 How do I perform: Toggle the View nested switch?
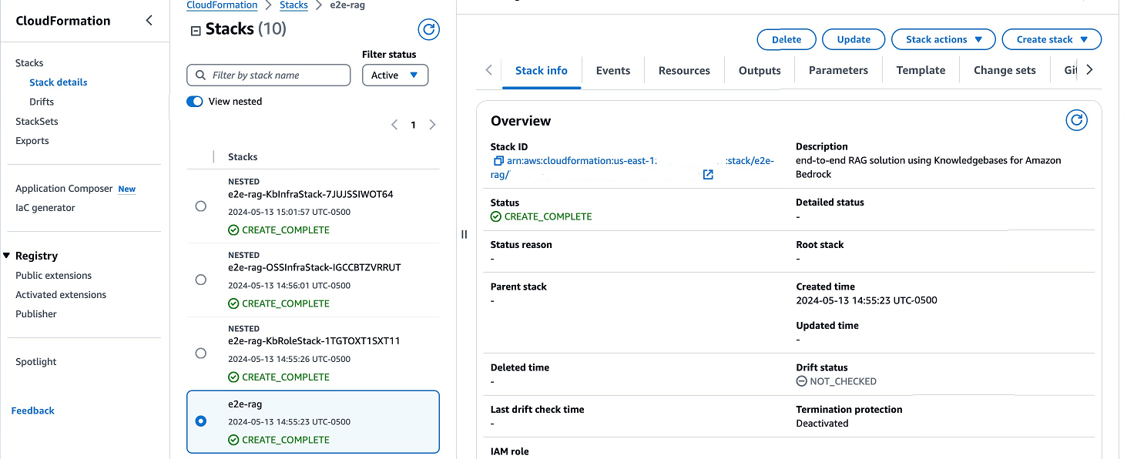pos(195,102)
